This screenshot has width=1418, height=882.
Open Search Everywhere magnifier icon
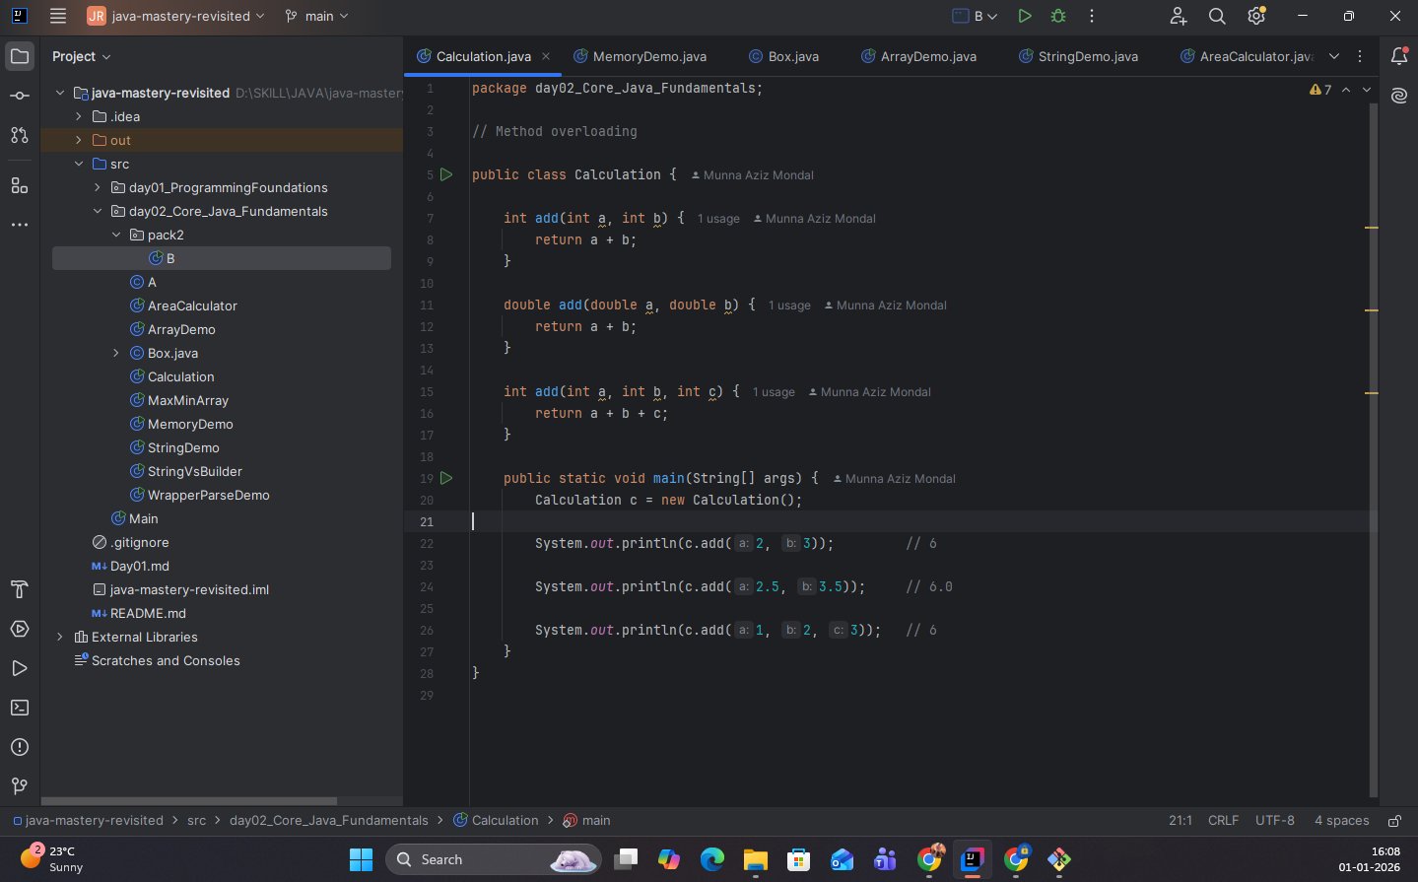pyautogui.click(x=1217, y=16)
